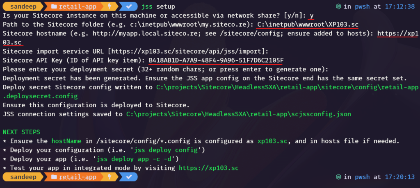Open the scjssconfig.json path link
The height and width of the screenshot is (188, 420).
238,114
